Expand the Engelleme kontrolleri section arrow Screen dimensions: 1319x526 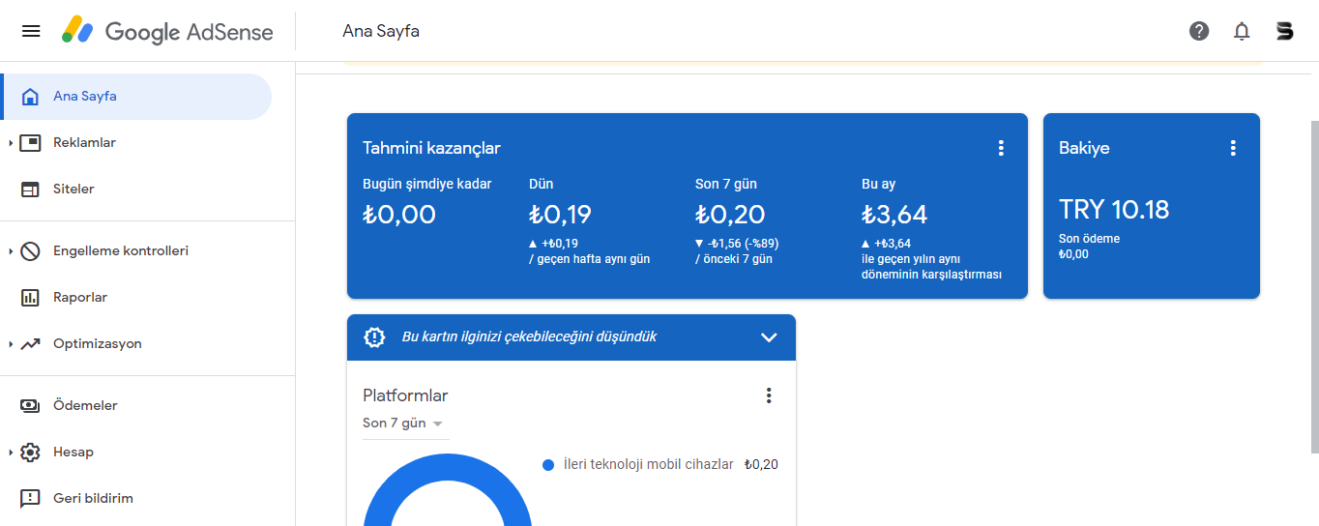(11, 251)
